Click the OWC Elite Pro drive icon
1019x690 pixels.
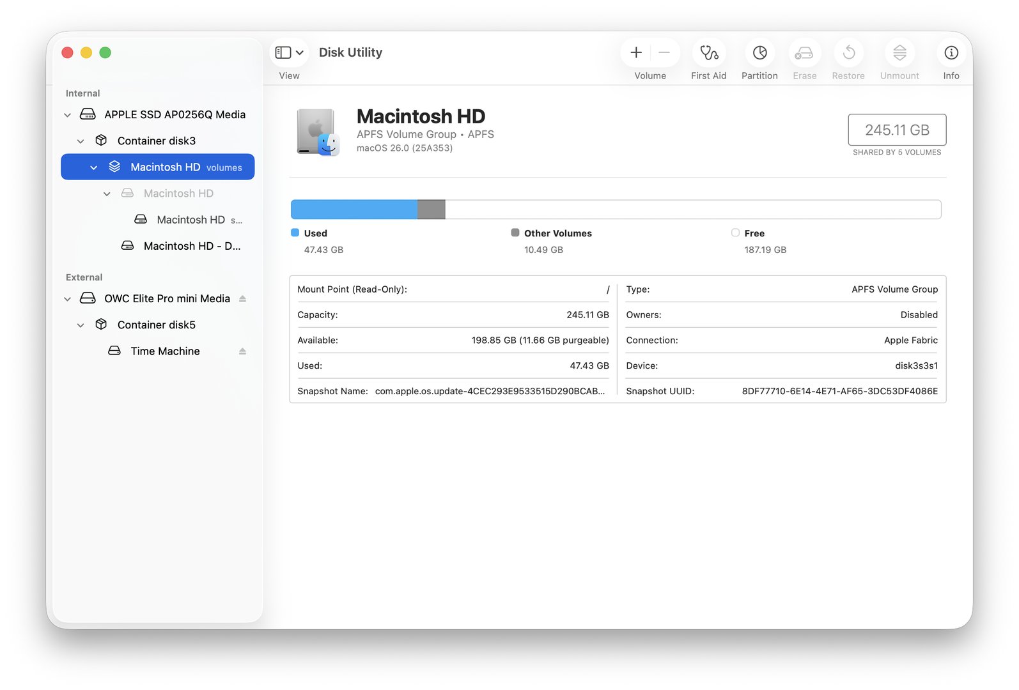(x=88, y=298)
